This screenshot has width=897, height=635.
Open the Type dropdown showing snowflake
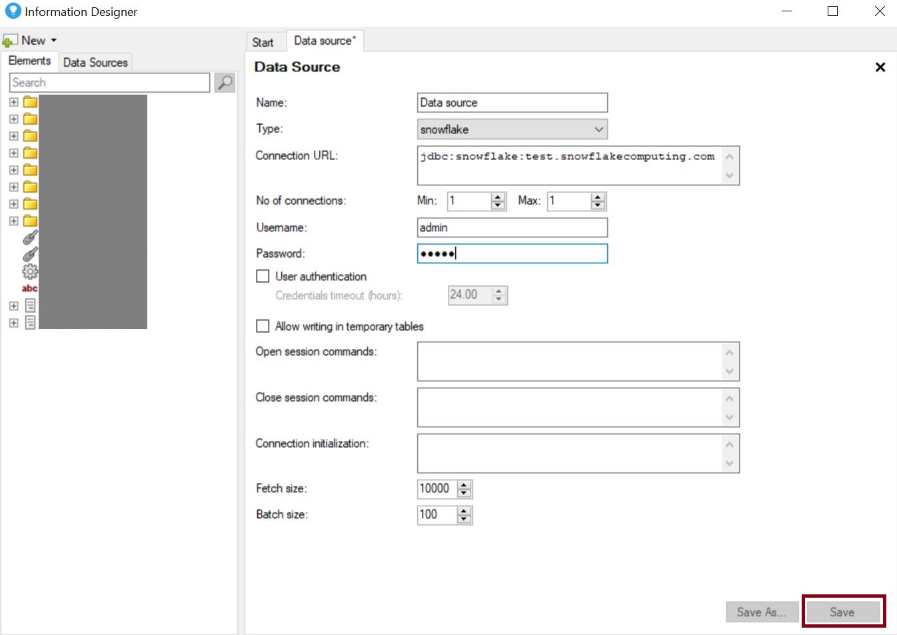(x=512, y=129)
